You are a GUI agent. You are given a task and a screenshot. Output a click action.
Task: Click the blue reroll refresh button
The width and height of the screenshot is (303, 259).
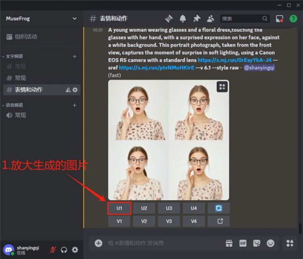219,208
